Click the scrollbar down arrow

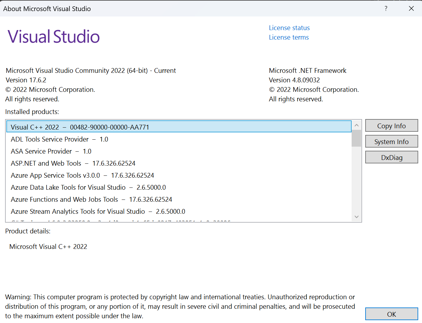(356, 217)
